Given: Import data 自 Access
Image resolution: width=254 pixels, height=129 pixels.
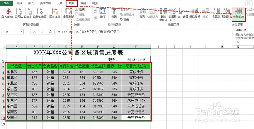Looking at the screenshot, I should (x=7, y=13).
